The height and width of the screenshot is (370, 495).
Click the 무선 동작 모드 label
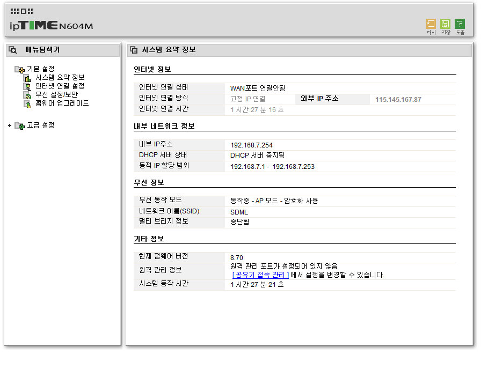[161, 199]
